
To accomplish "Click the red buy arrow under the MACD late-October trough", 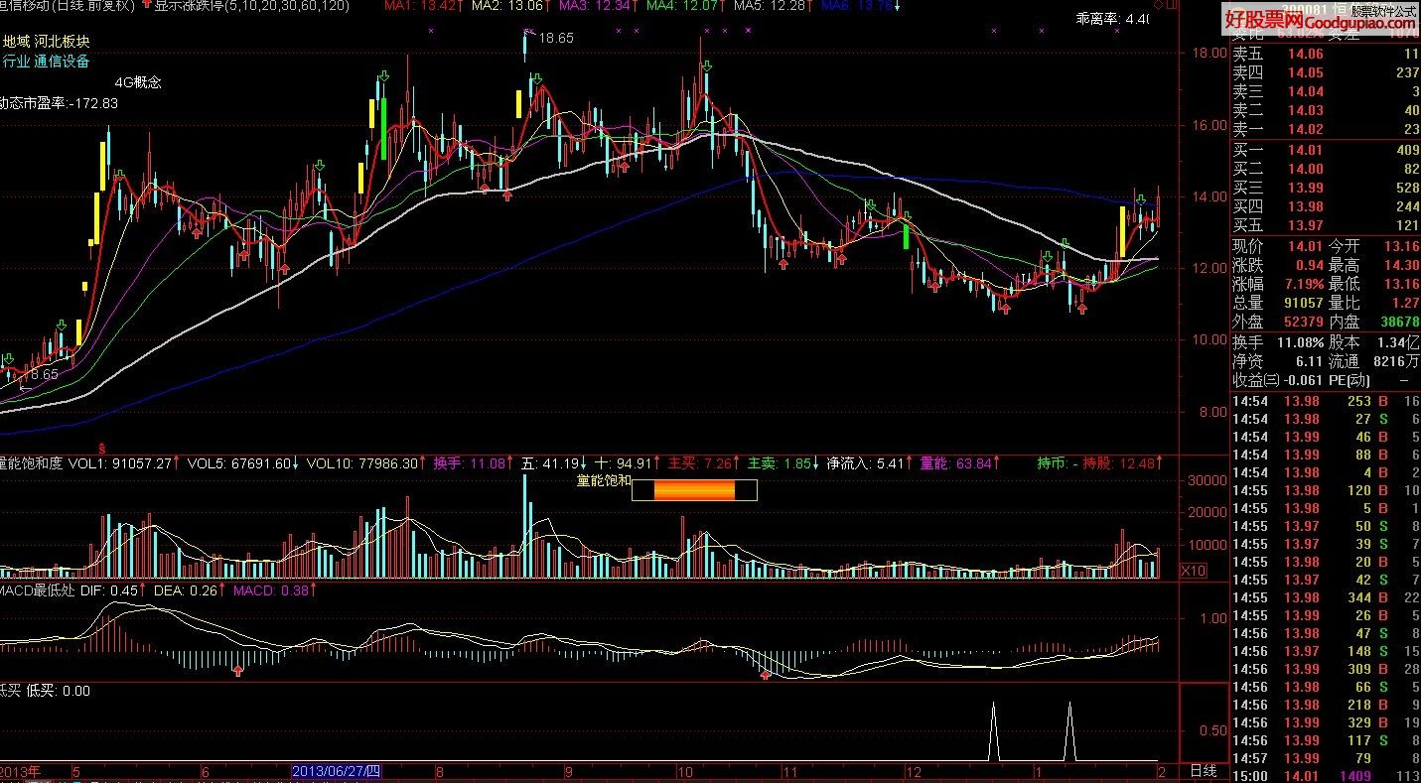I will tap(766, 675).
